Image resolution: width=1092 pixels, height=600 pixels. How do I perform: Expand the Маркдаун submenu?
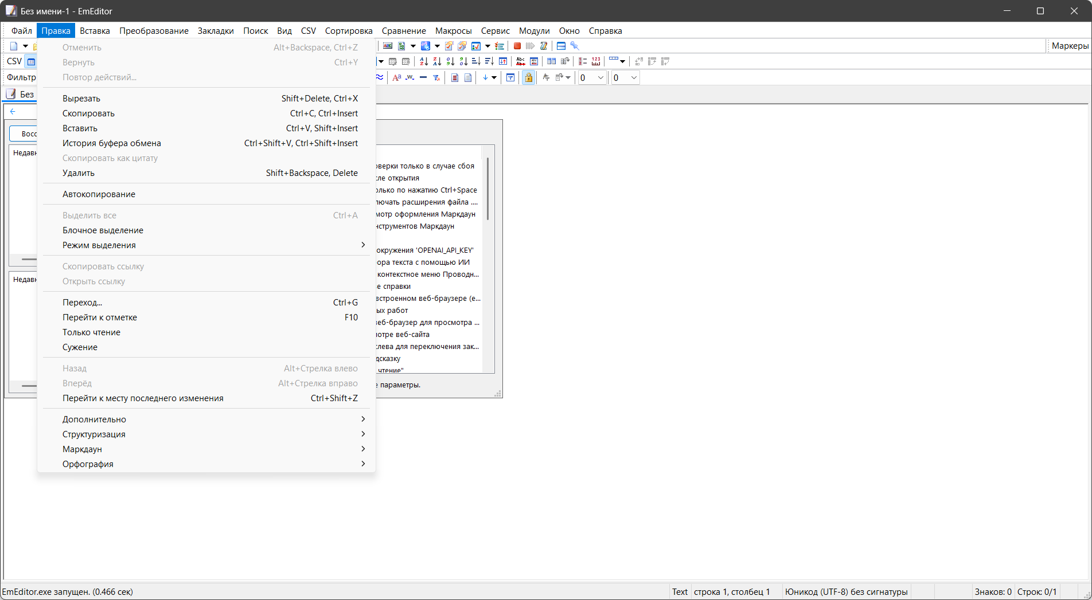coord(206,449)
